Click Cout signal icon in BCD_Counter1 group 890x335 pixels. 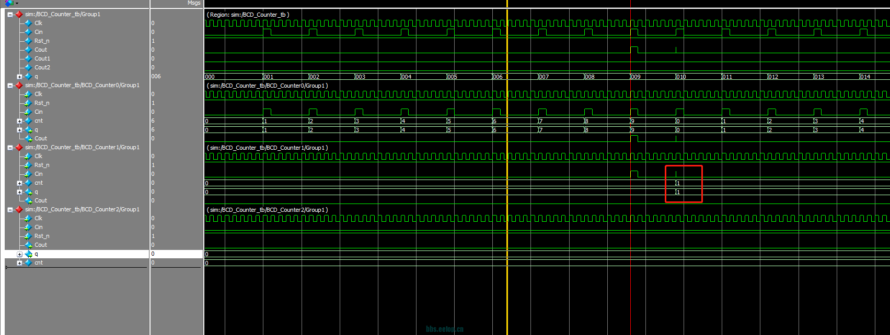pyautogui.click(x=29, y=201)
